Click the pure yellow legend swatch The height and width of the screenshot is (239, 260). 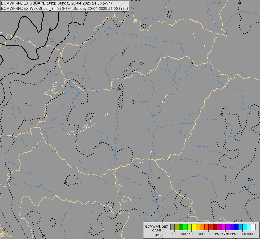(x=194, y=227)
